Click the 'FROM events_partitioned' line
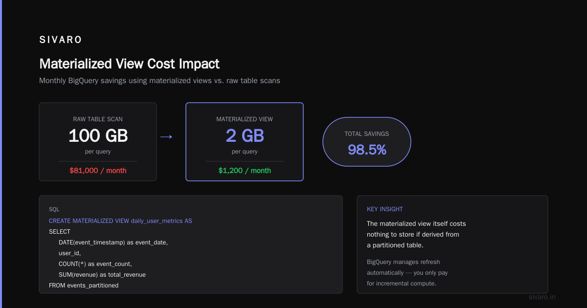The image size is (587, 308). coord(84,286)
